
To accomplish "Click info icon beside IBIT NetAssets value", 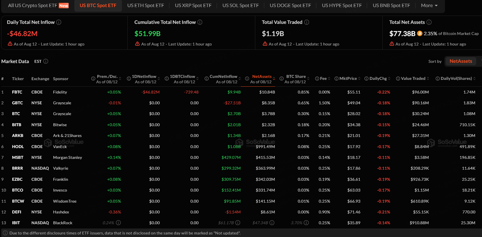I will coord(272,223).
